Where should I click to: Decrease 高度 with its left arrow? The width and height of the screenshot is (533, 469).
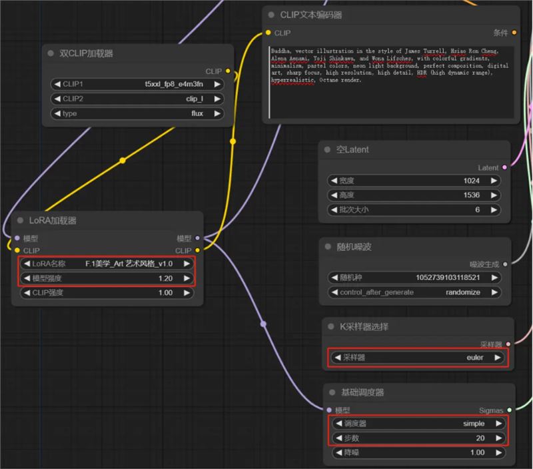pyautogui.click(x=334, y=195)
